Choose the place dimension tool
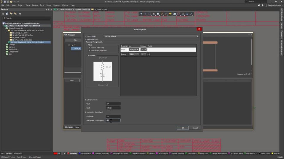Screen dimensions: 284x159 tap(183, 14)
